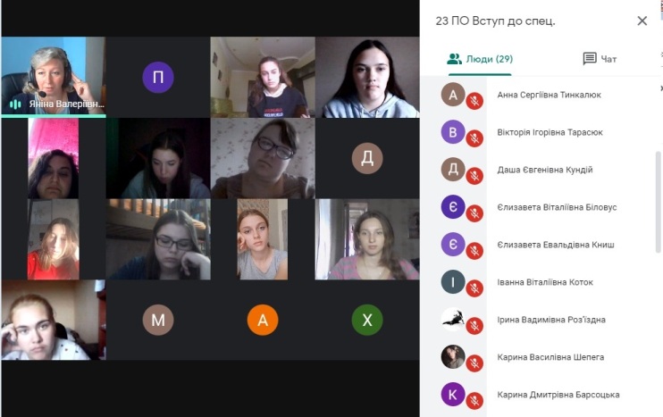
Task: Click avatar І of Іванна Віталіївна Коток
Action: click(x=453, y=282)
